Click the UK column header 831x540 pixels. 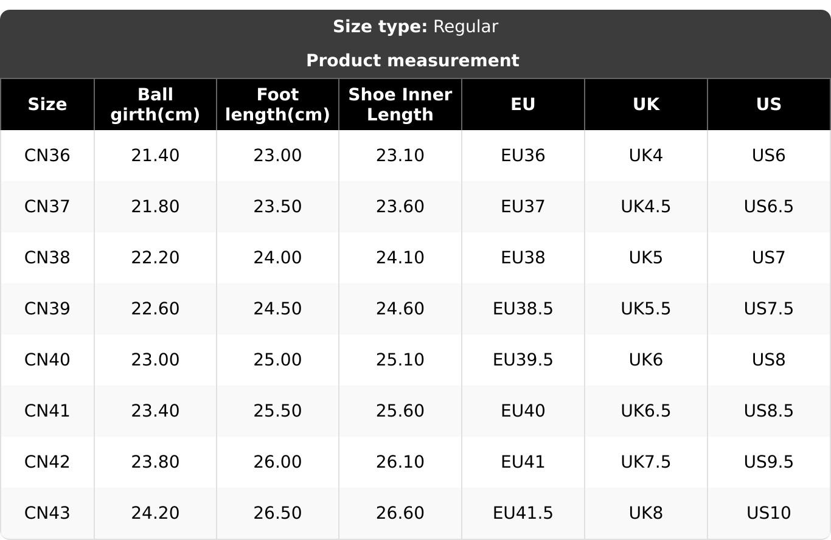645,105
